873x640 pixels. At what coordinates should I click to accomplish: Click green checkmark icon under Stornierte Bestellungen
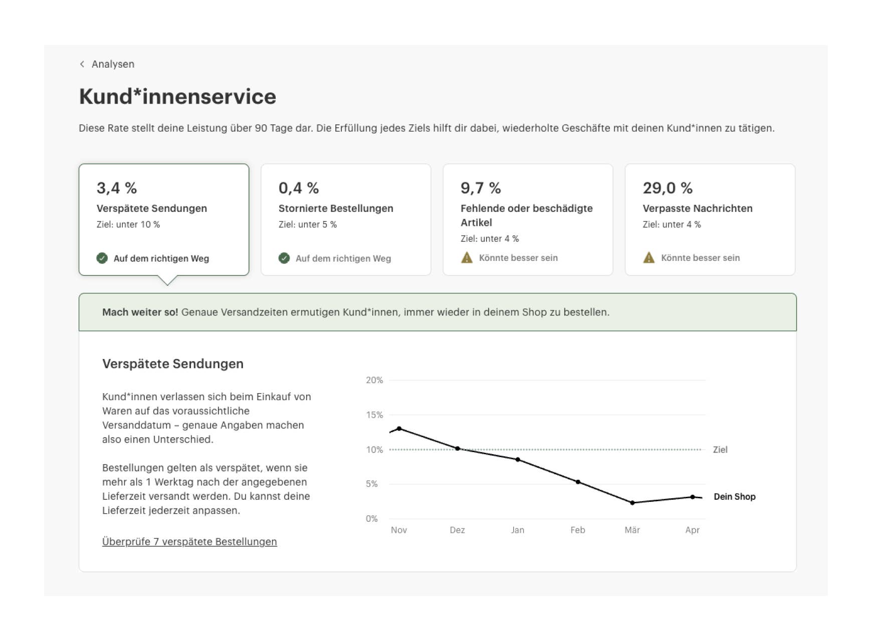pos(284,258)
